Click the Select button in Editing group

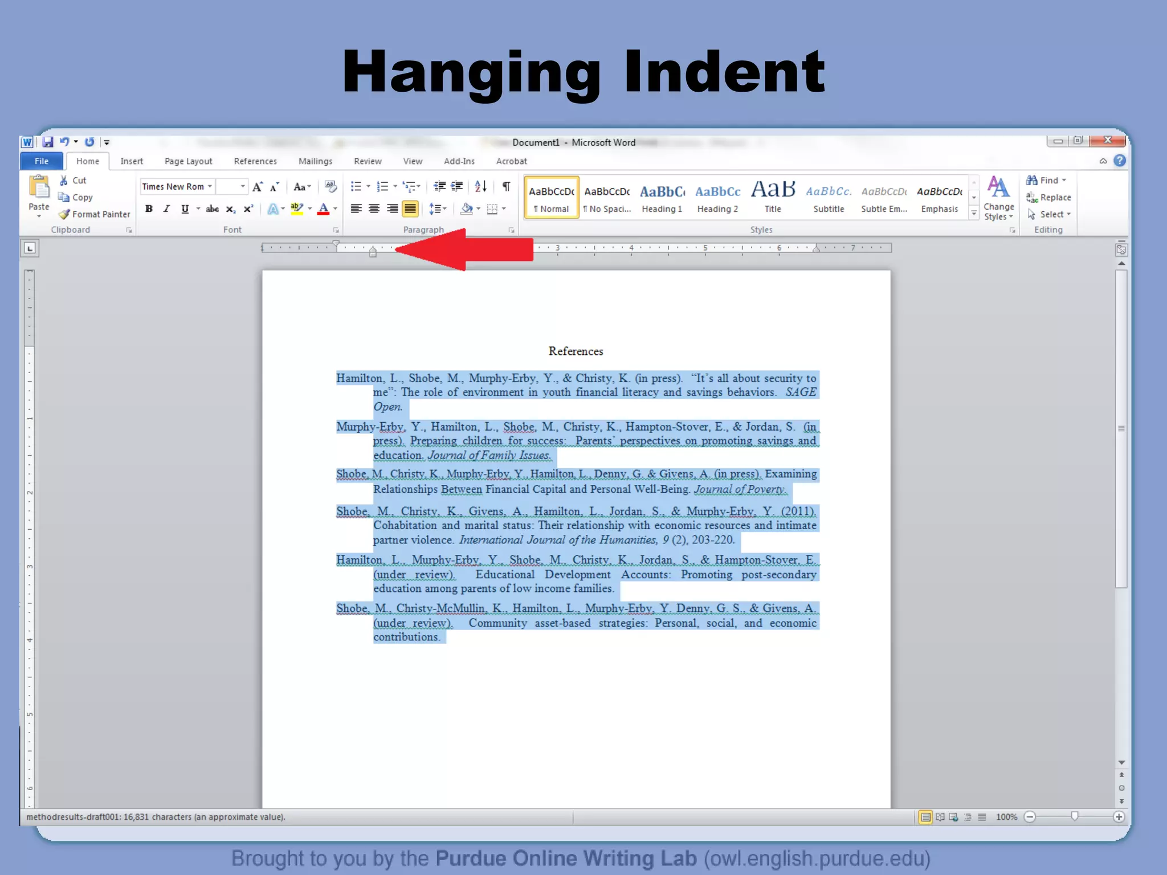1049,214
